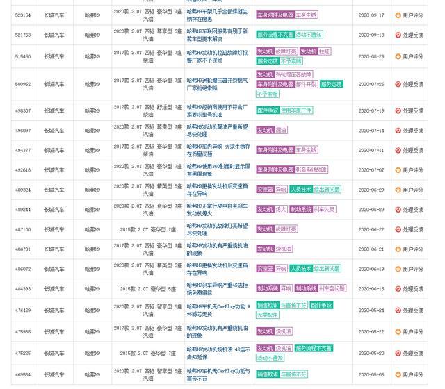The width and height of the screenshot is (445, 389).
Task: Click the date 2020-07-25
Action: (x=371, y=84)
